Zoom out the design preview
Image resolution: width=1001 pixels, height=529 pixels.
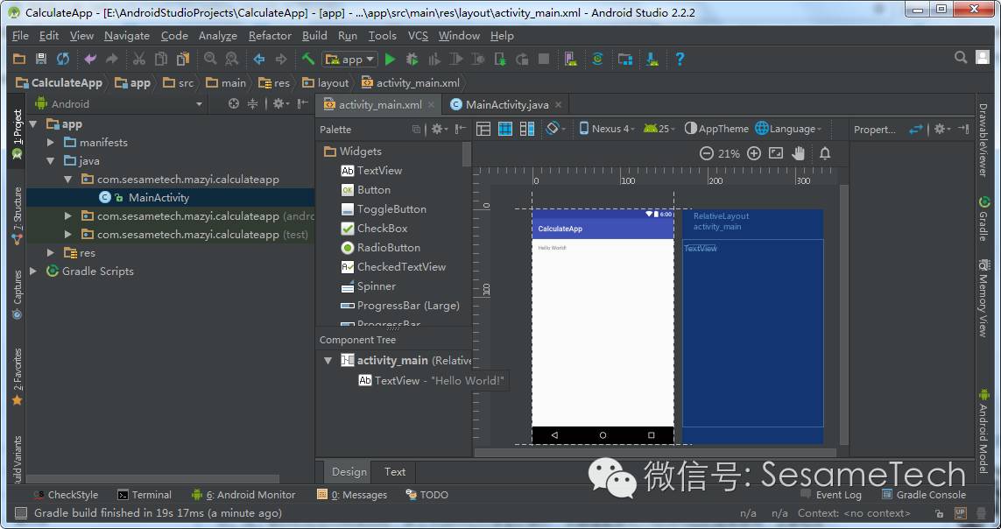[706, 153]
